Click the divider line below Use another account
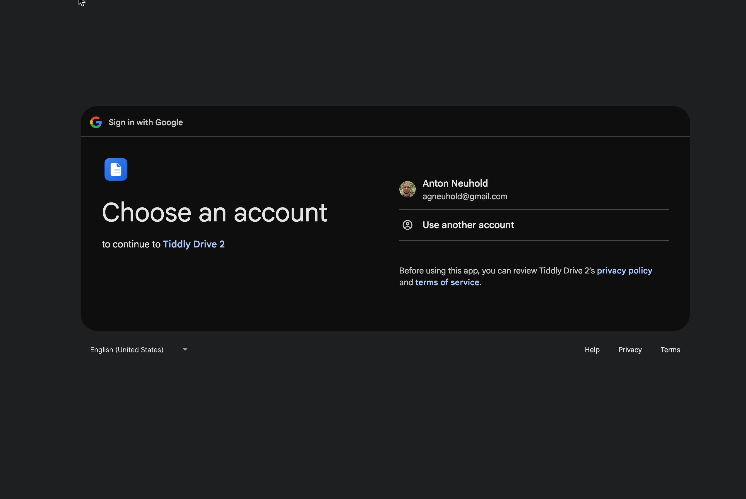The height and width of the screenshot is (499, 746). (x=533, y=240)
